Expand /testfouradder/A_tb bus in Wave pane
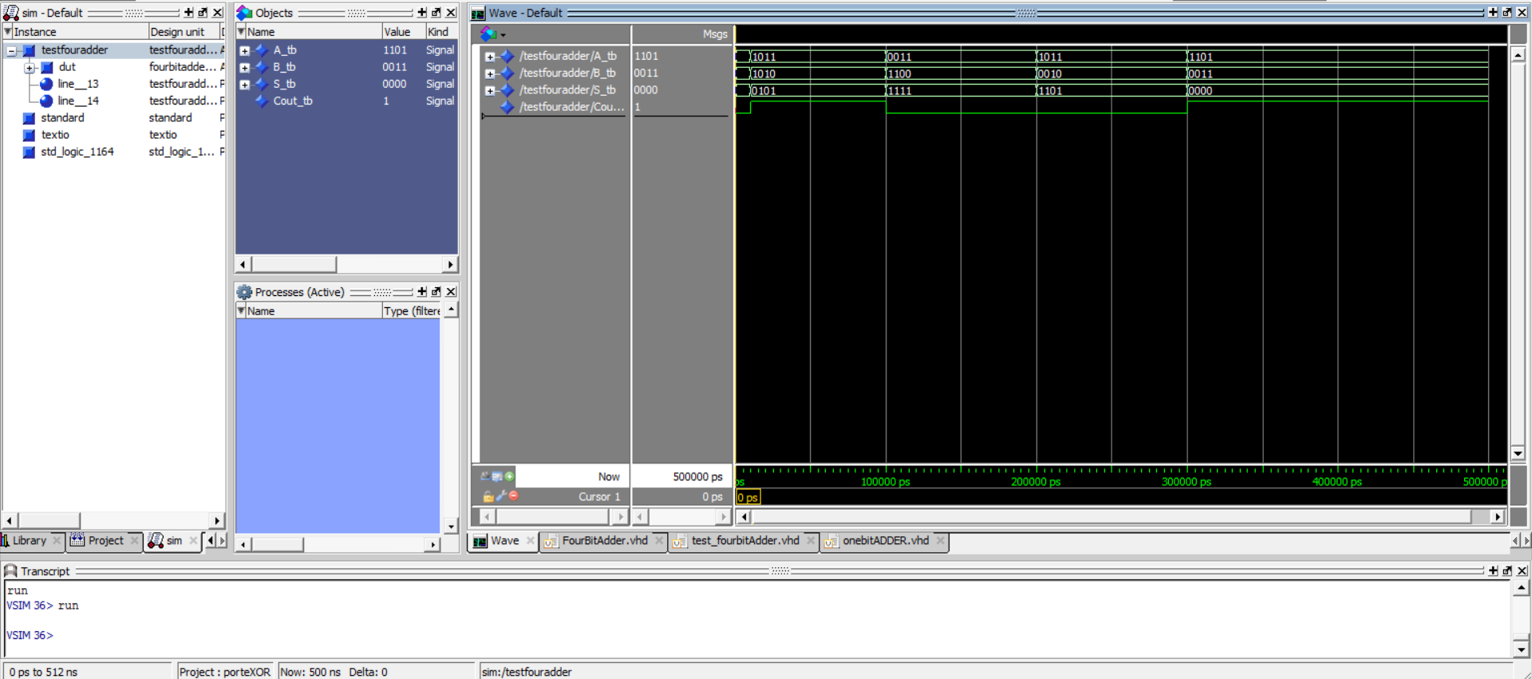1532x679 pixels. tap(490, 57)
